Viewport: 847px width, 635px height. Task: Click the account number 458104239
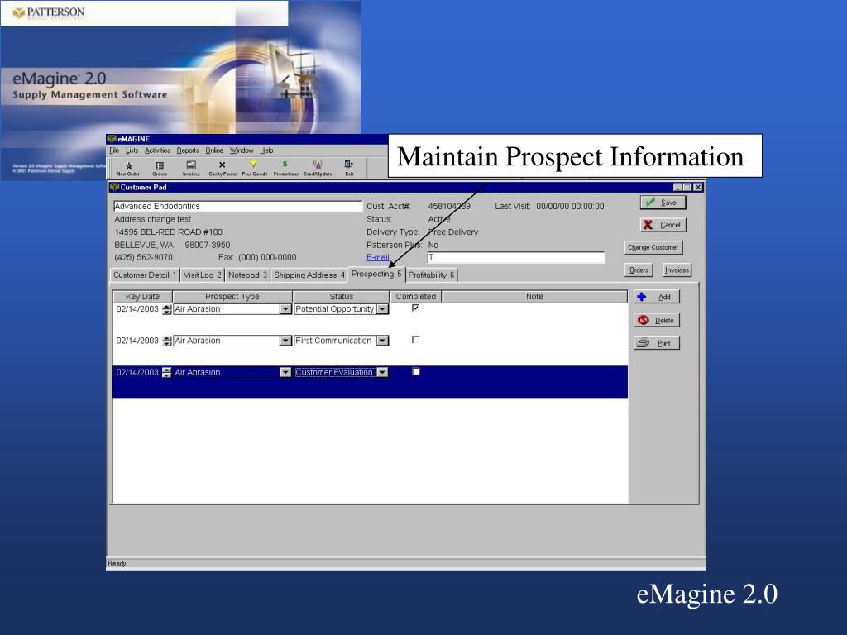(x=449, y=206)
